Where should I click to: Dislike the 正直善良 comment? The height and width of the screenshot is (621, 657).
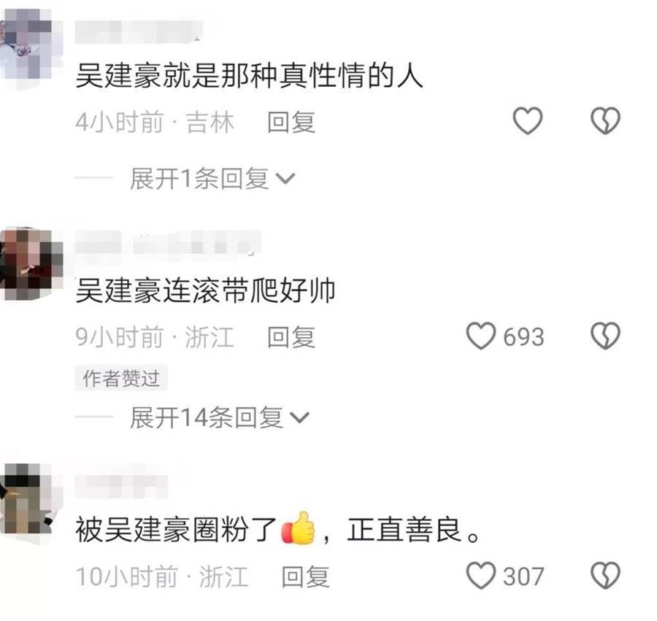click(605, 575)
